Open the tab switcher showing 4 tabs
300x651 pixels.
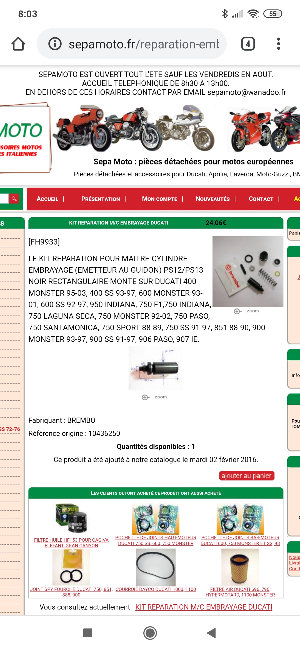248,44
